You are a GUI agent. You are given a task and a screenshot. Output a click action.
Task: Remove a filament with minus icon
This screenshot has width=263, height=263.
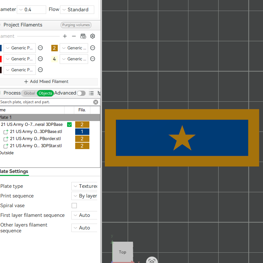(74, 36)
